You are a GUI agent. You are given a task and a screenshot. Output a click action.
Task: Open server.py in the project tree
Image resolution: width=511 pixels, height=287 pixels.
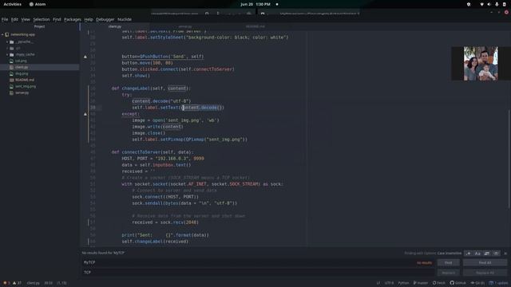[22, 92]
